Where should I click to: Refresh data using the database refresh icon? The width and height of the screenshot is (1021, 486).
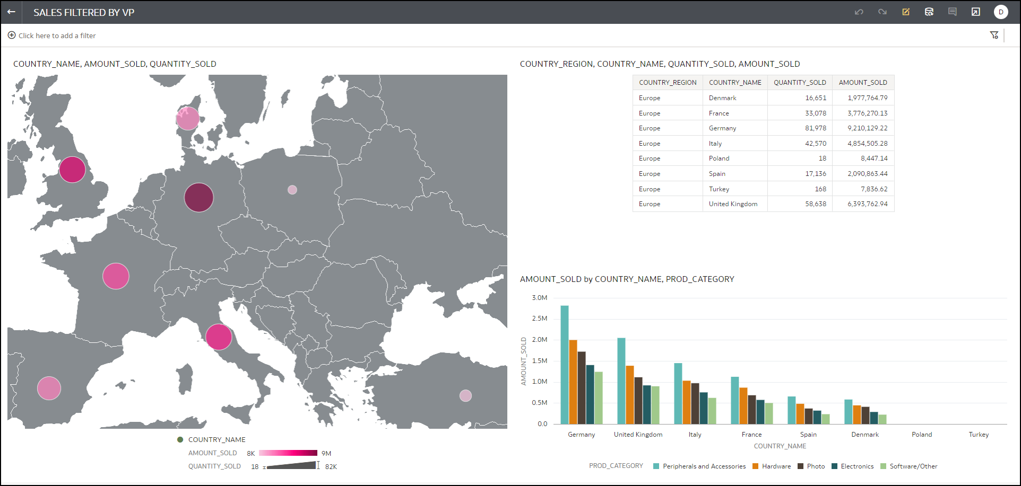929,12
